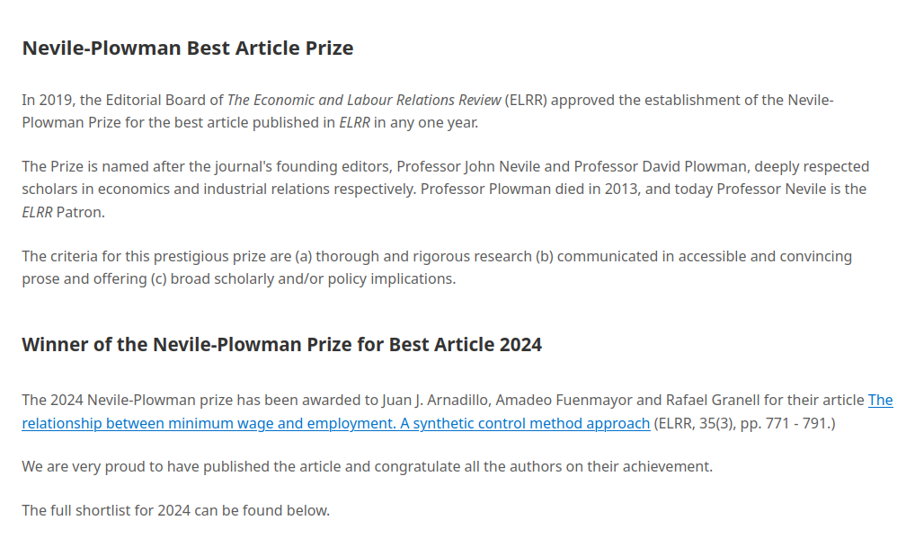Open the minimum wage and employment article link
915x547 pixels.
click(x=335, y=423)
